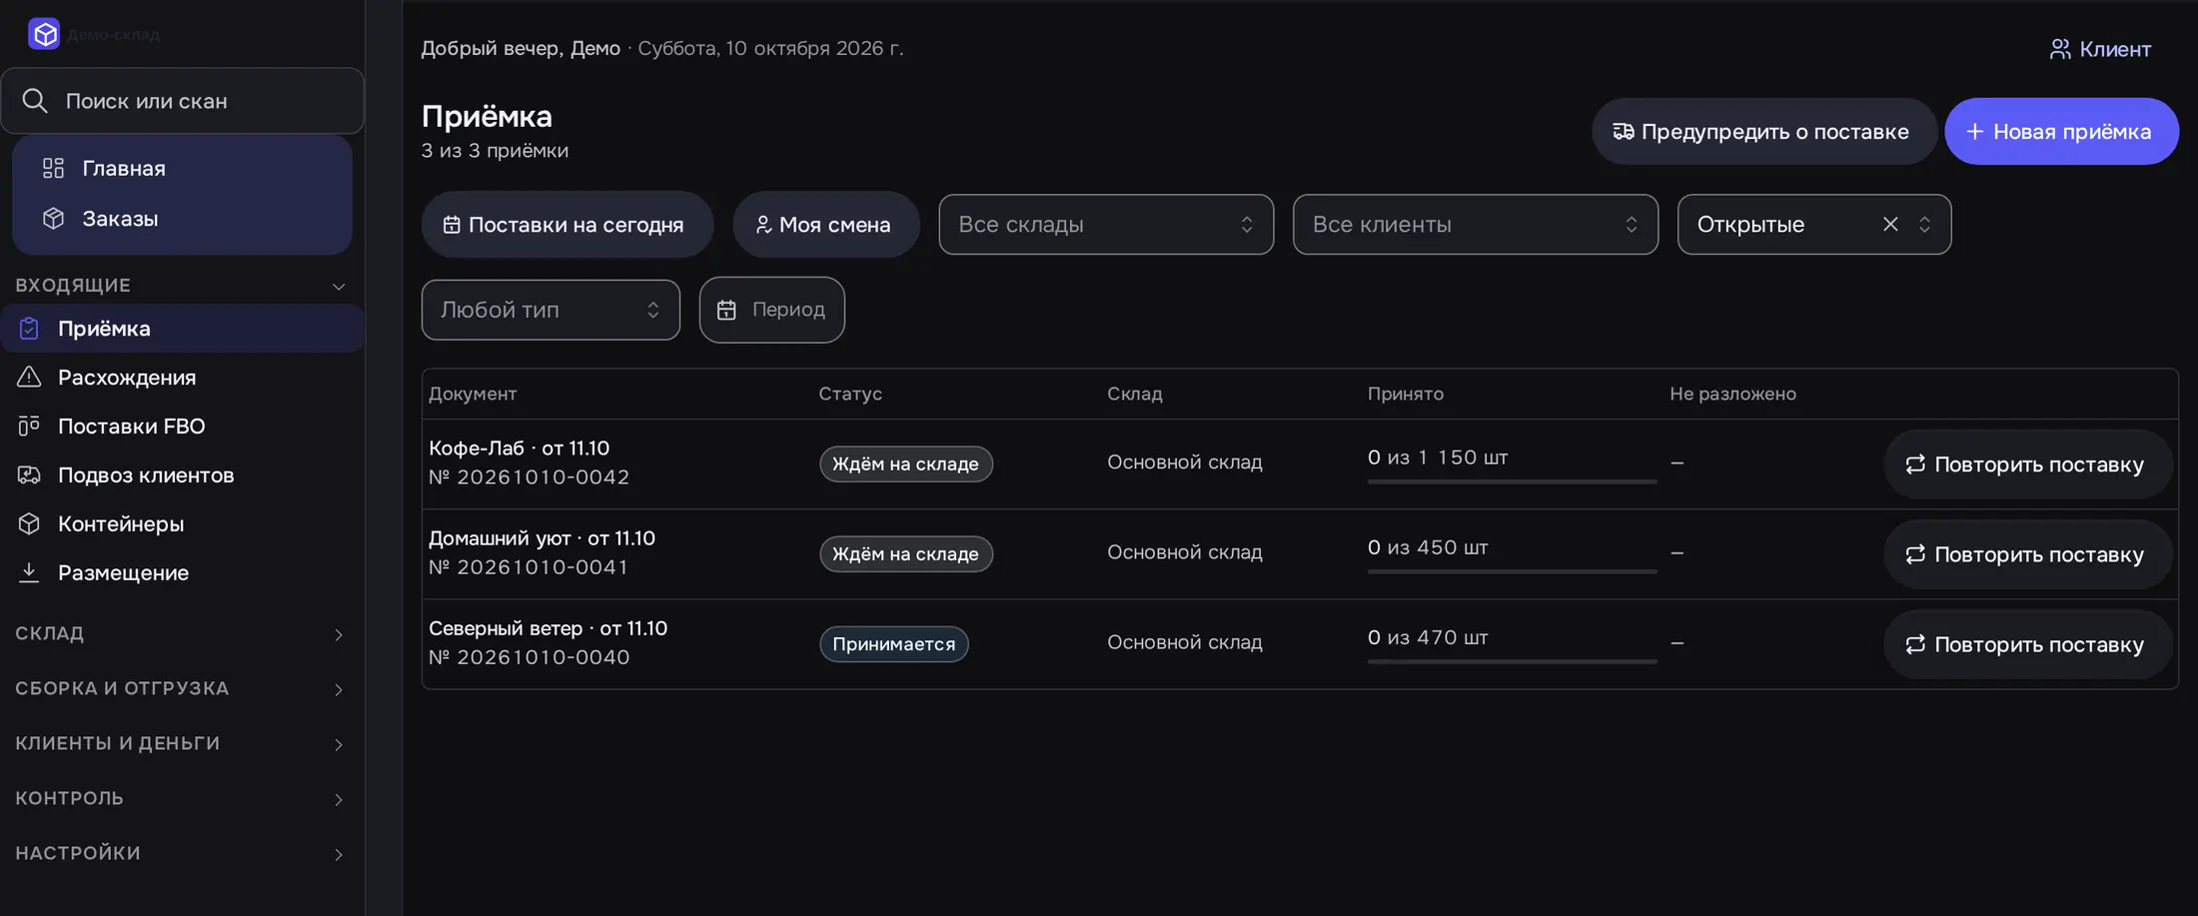Click the Размещение download arrow icon
2198x916 pixels.
point(29,572)
